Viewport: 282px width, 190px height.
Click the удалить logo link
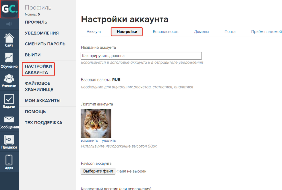coord(109,141)
